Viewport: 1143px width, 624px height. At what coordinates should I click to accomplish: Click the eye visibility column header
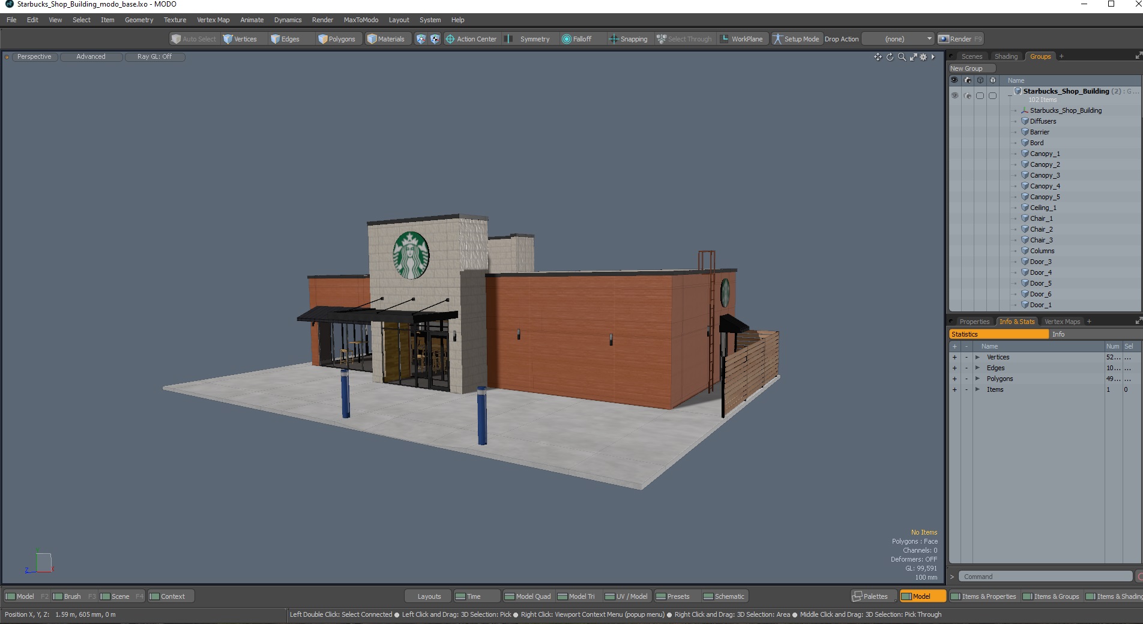coord(954,80)
